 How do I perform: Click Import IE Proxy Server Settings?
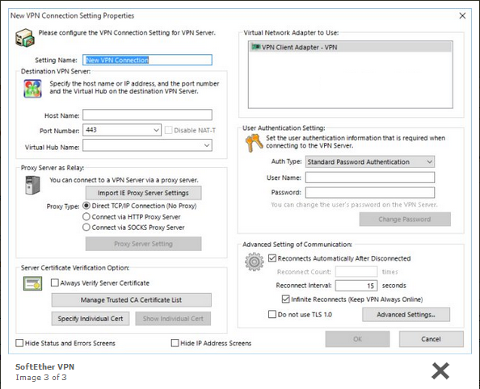[143, 193]
